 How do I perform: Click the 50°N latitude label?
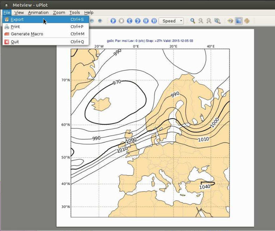coord(66,157)
